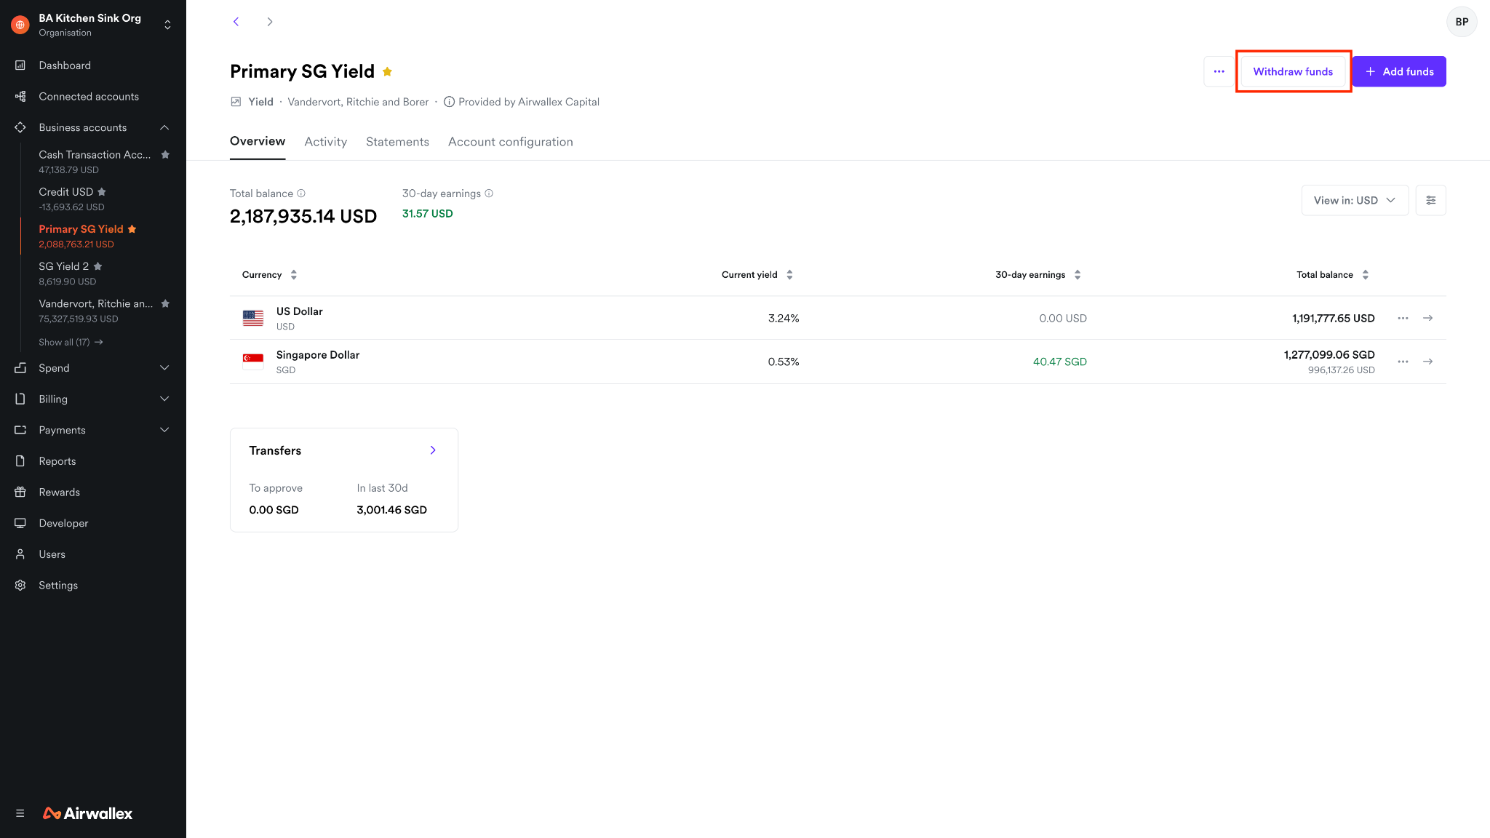Toggle star on Cash Transaction account

(165, 154)
